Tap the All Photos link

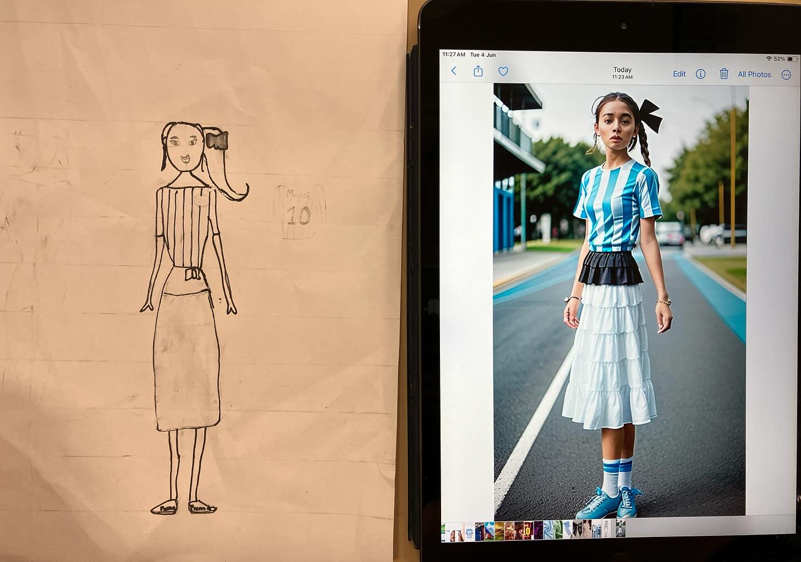click(x=754, y=75)
